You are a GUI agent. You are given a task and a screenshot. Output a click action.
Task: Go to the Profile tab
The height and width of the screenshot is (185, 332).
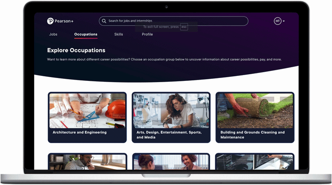pyautogui.click(x=147, y=34)
